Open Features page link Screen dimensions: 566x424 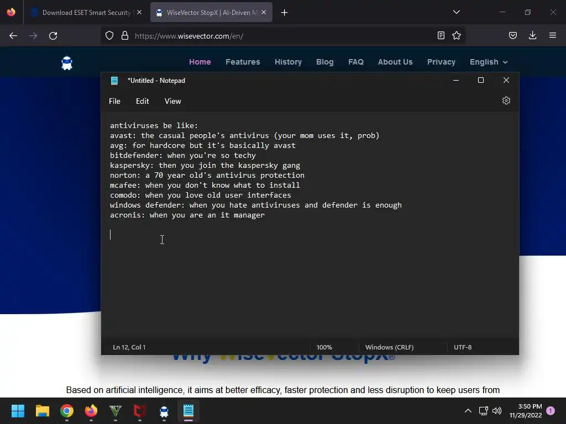[x=243, y=62]
